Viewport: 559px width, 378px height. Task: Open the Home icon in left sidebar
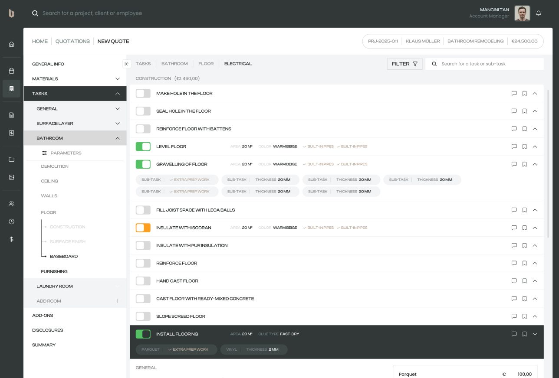click(12, 44)
